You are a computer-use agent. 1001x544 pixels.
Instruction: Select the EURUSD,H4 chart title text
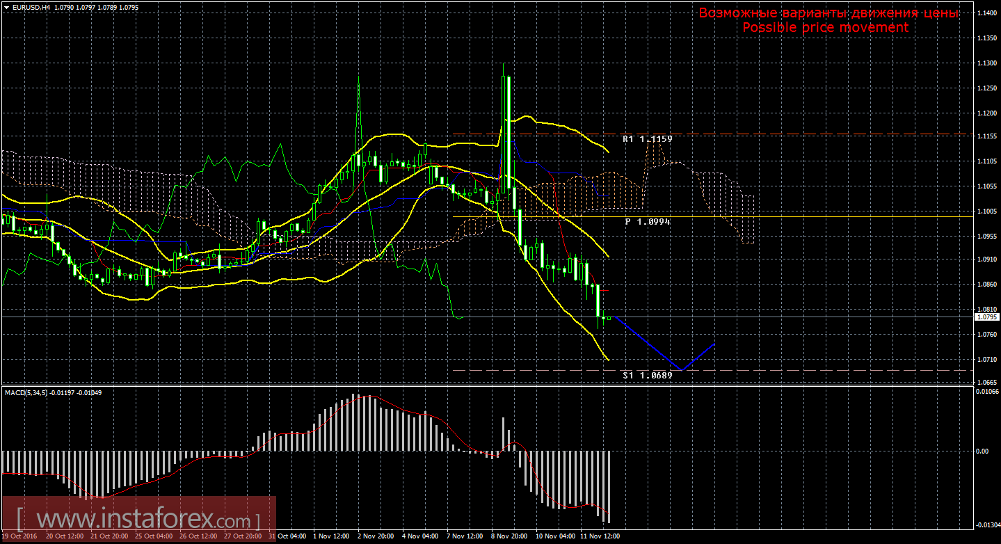(30, 7)
